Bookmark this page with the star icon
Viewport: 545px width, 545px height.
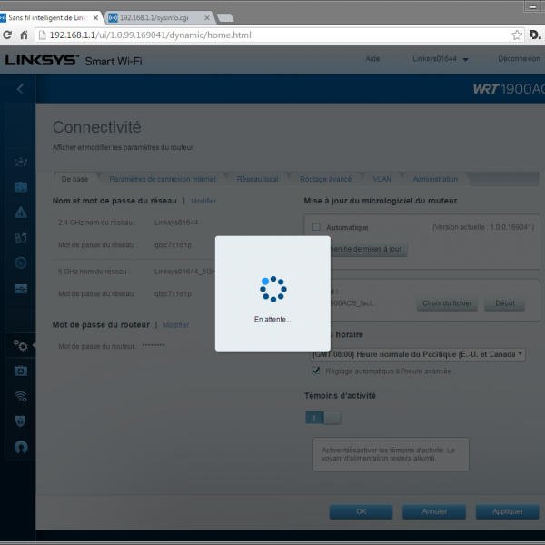pos(517,35)
